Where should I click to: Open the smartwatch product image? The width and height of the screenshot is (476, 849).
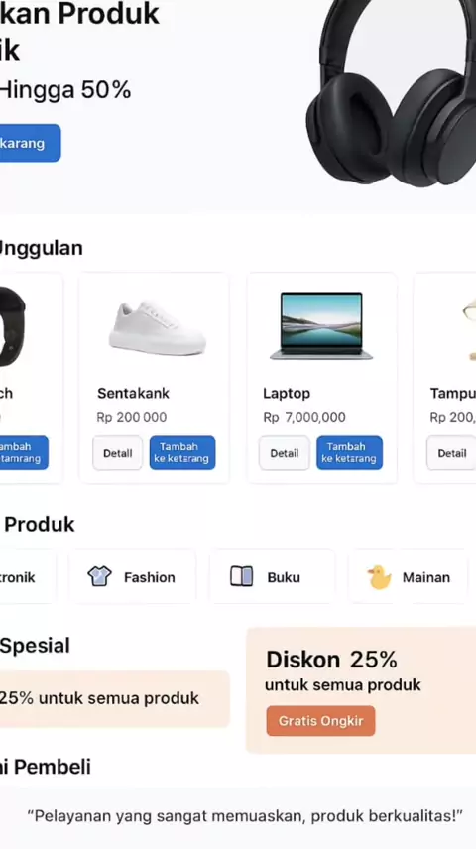(13, 326)
